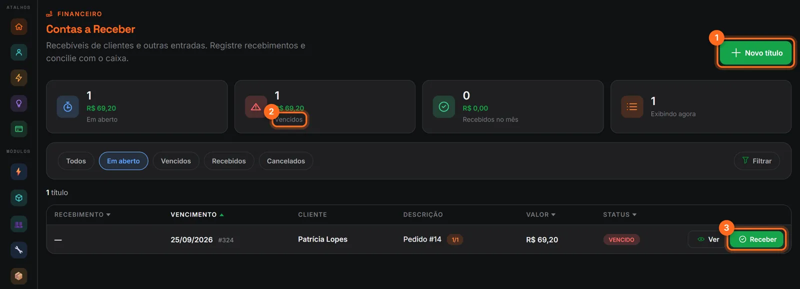
Task: Select the Todos filter tab
Action: tap(76, 161)
